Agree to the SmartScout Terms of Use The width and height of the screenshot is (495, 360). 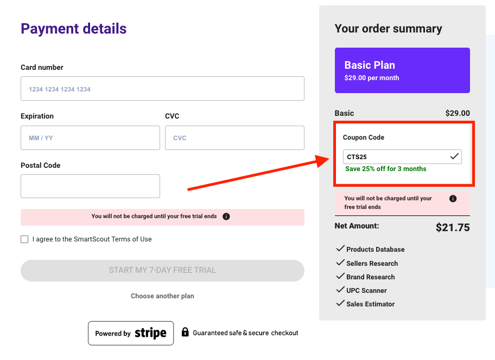(x=24, y=239)
